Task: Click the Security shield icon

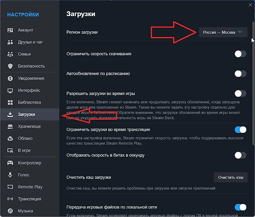Action: coord(10,66)
